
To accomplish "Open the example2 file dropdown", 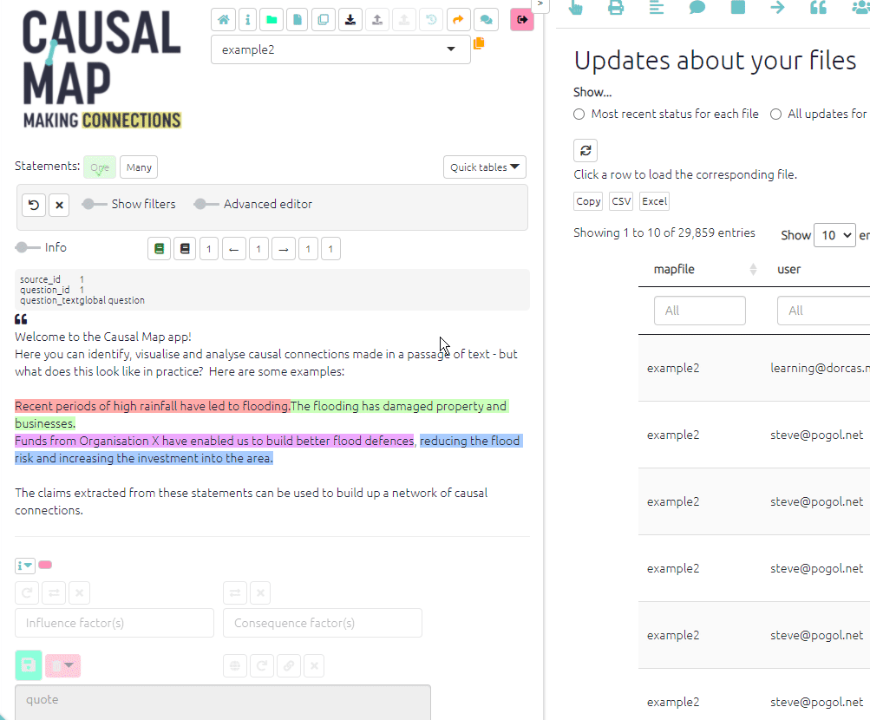I will (x=340, y=49).
